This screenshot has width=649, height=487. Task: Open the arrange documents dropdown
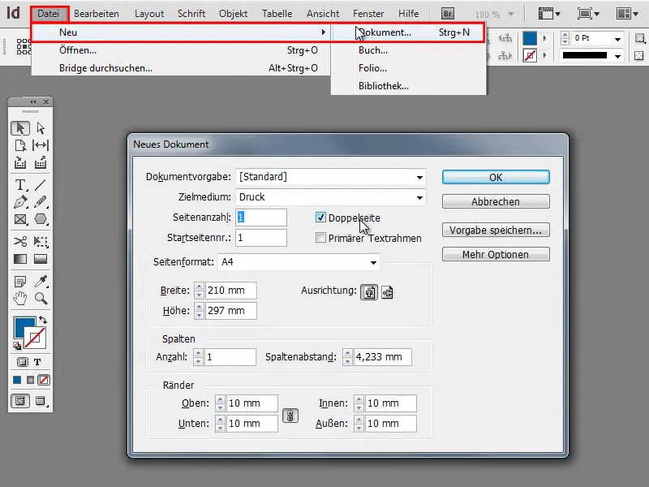pyautogui.click(x=627, y=14)
